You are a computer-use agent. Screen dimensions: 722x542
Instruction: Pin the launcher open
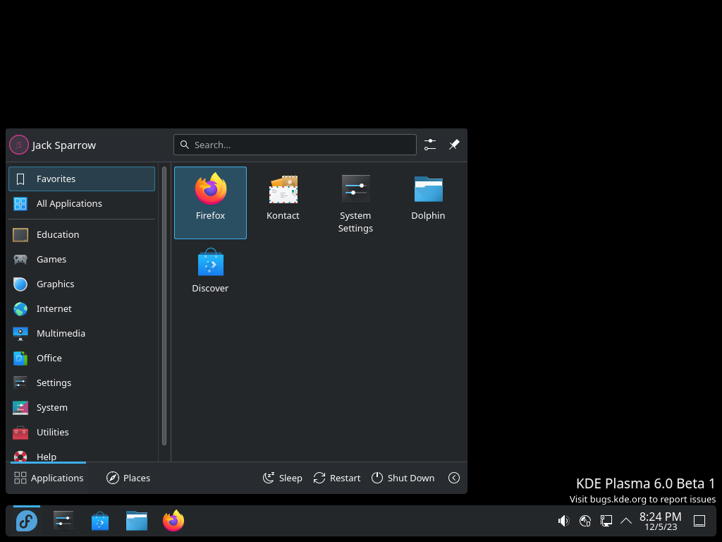click(454, 145)
